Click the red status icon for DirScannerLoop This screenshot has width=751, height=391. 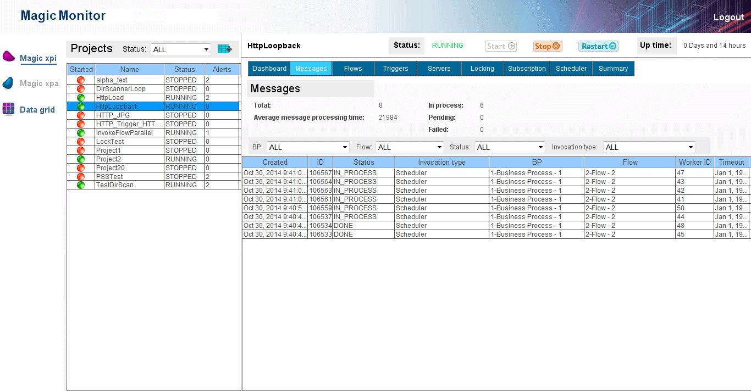click(x=81, y=89)
